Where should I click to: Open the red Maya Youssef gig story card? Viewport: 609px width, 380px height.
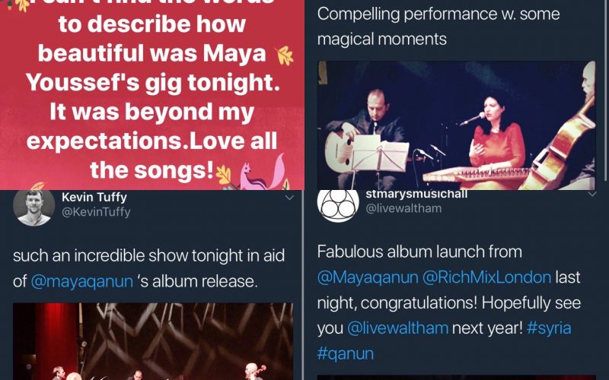pyautogui.click(x=151, y=94)
